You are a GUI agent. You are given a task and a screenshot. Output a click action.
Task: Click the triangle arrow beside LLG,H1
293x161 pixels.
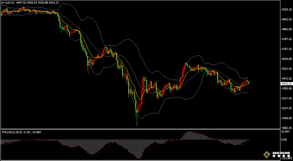point(3,3)
